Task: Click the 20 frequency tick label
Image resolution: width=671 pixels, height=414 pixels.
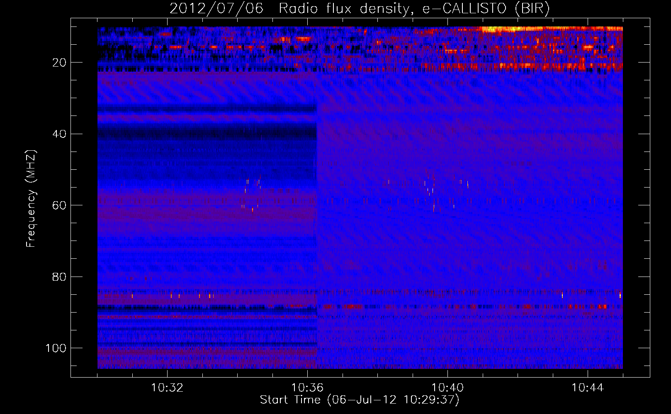Action: (x=59, y=63)
